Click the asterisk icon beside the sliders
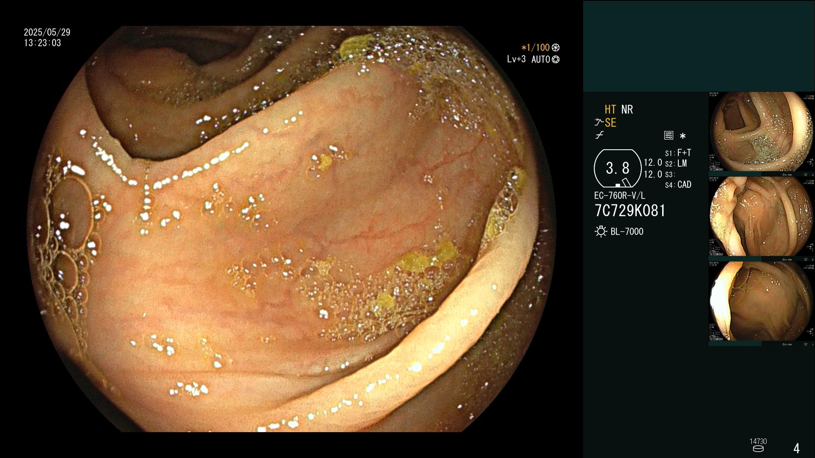Screen dimensions: 815x458 coord(683,136)
